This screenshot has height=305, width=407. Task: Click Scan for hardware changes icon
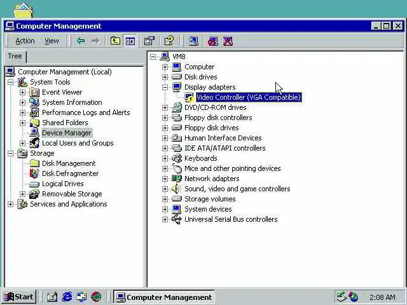tap(193, 41)
